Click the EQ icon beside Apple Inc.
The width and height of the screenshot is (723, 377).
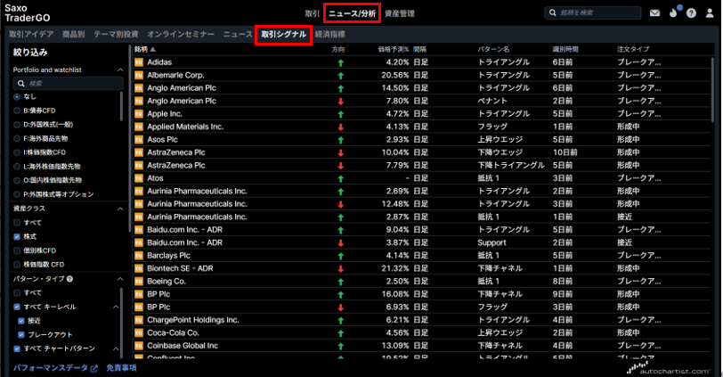[x=138, y=114]
